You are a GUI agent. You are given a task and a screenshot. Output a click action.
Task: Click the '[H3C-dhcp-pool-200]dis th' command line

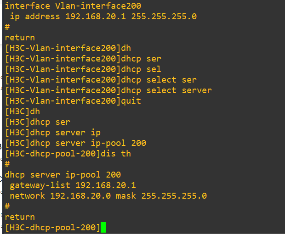[68, 154]
